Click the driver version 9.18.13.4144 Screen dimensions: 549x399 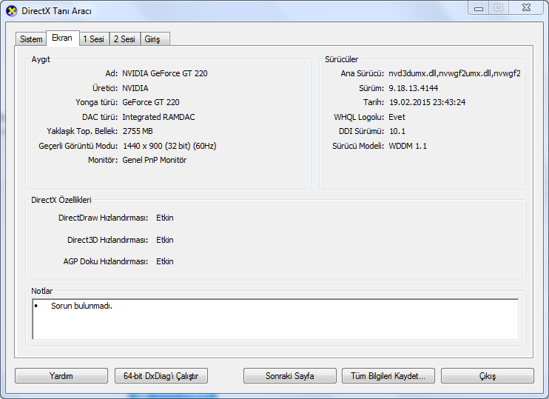coord(413,88)
